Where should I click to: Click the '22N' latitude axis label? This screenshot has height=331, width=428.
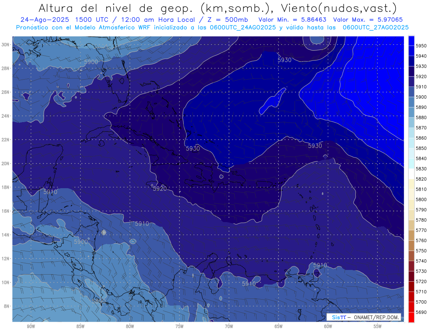click(x=5, y=140)
